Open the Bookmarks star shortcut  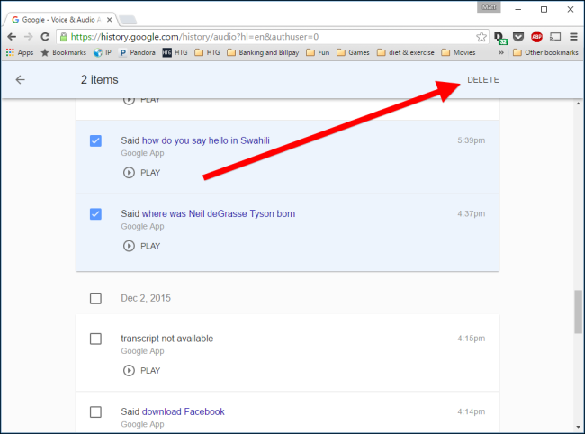[64, 52]
